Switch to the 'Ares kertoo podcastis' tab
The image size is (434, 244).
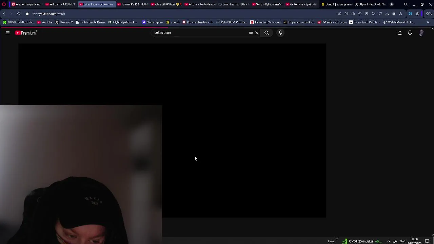pyautogui.click(x=26, y=4)
